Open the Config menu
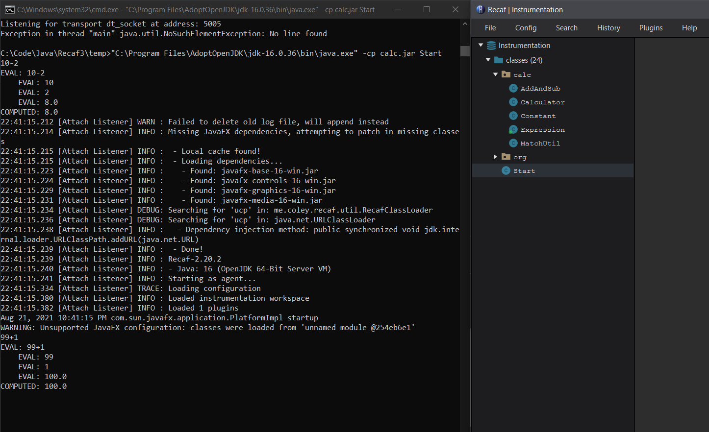The height and width of the screenshot is (432, 709). tap(526, 28)
